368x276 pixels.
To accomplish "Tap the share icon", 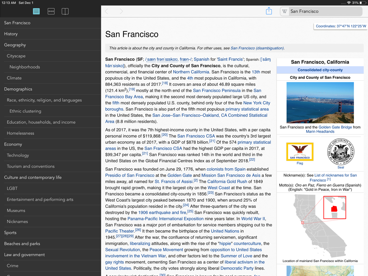I will [269, 11].
